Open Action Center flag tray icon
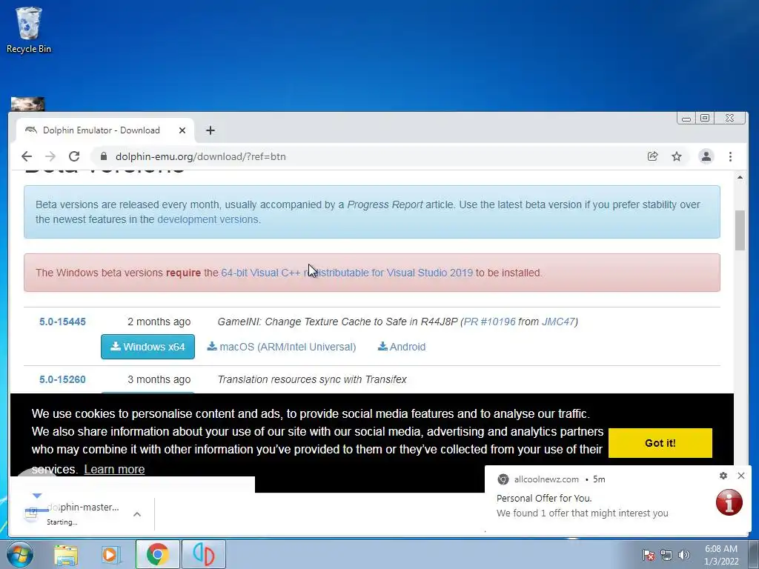Screen dimensions: 759x569 649,555
